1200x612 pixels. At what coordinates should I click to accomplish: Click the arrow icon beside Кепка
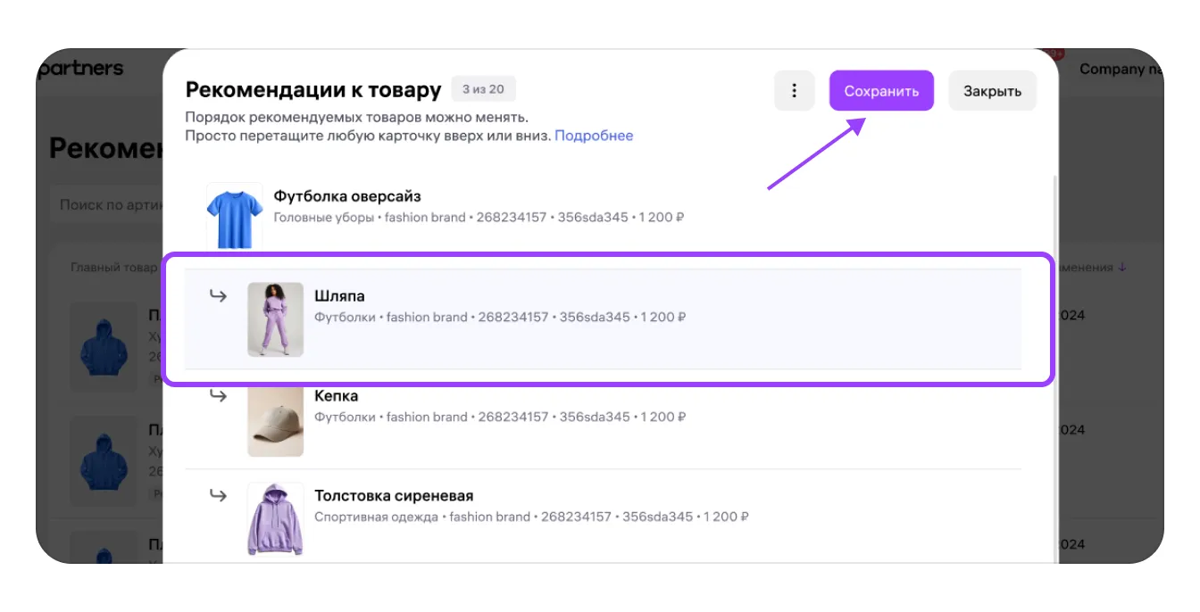218,395
